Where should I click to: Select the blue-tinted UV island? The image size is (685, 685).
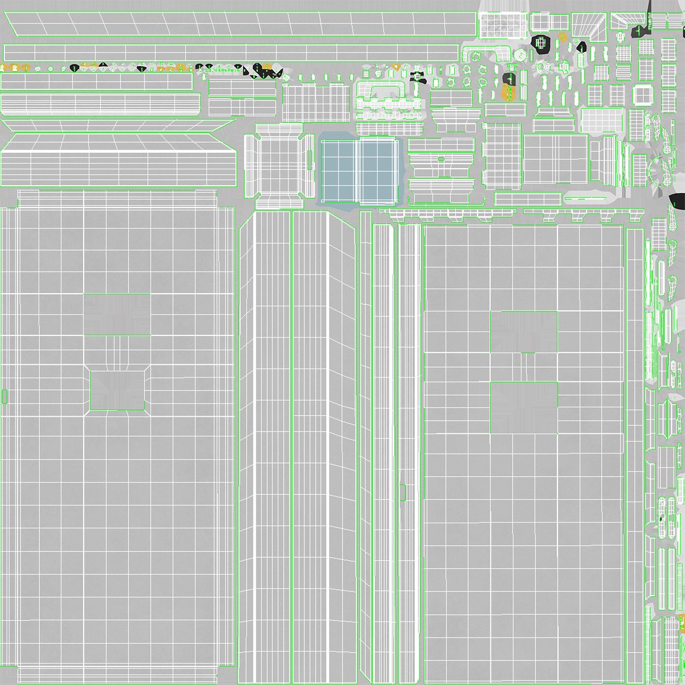pos(360,171)
